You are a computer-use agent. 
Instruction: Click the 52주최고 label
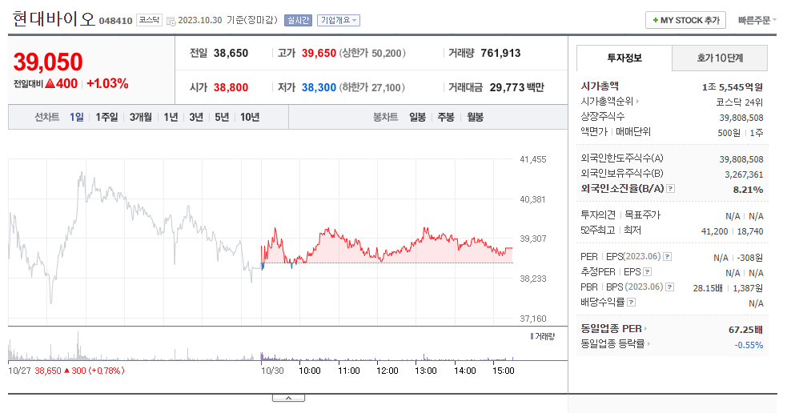pyautogui.click(x=598, y=230)
